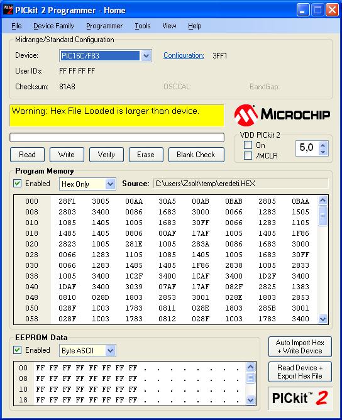Click the yellow warning status message
Viewport: 342px width, 420px height.
click(x=117, y=116)
